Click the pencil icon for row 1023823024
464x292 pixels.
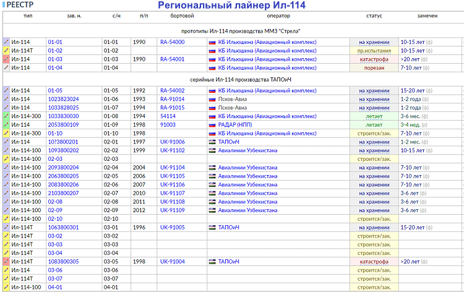6,99
